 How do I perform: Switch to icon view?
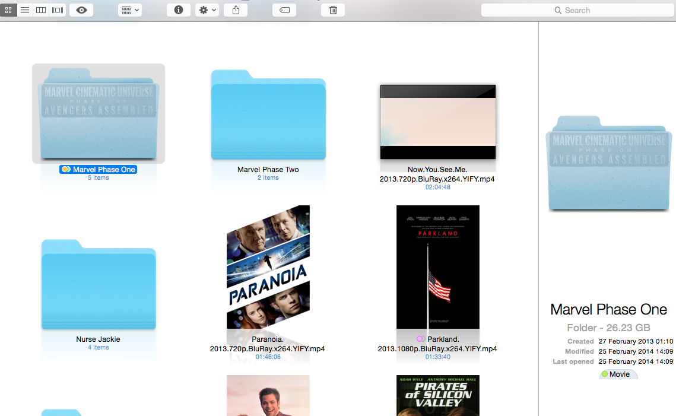tap(8, 10)
